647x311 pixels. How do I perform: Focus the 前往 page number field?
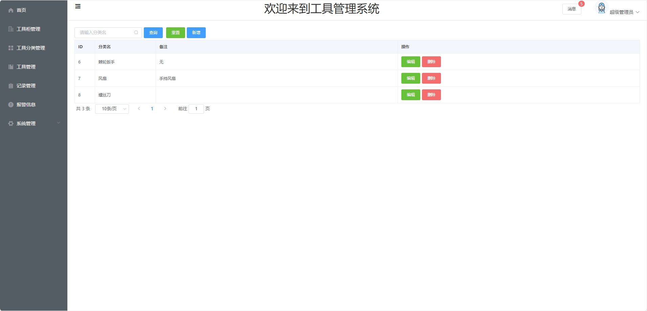[196, 109]
